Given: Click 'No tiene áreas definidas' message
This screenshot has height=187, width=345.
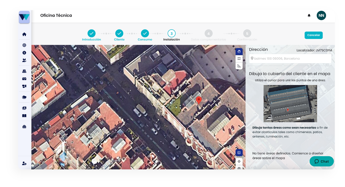Looking at the screenshot, I should pos(288,155).
